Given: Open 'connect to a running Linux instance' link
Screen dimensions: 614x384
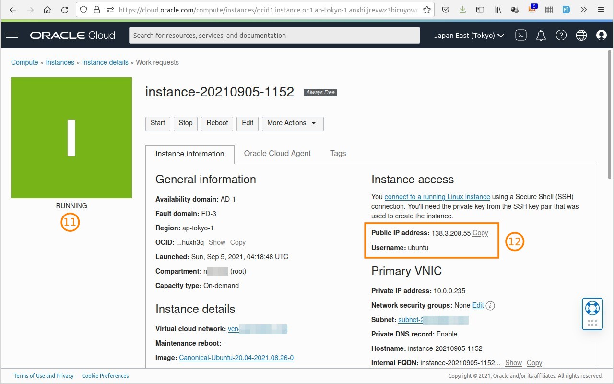Looking at the screenshot, I should coord(437,197).
